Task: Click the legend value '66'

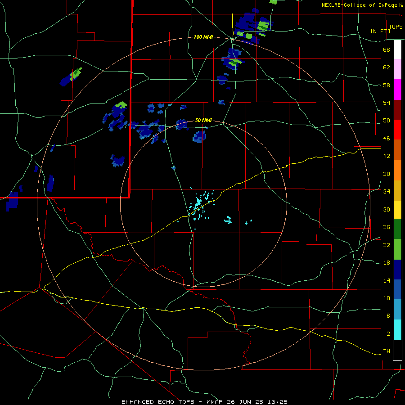Action: (x=387, y=49)
